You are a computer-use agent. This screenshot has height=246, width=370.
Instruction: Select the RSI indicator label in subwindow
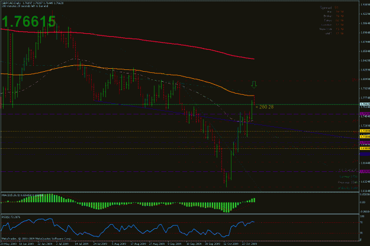[11, 217]
